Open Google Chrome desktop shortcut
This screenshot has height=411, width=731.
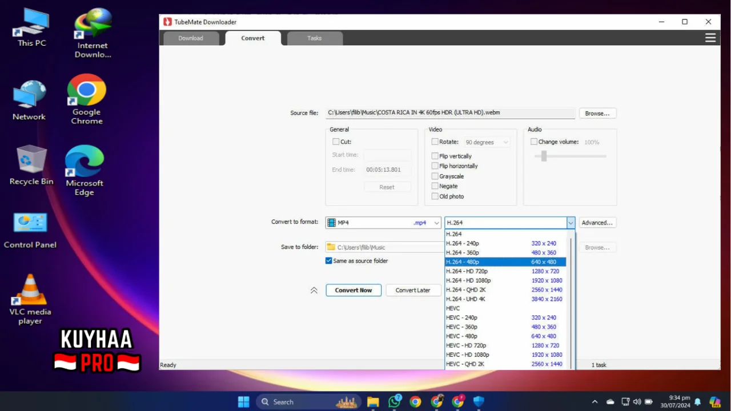pyautogui.click(x=87, y=99)
